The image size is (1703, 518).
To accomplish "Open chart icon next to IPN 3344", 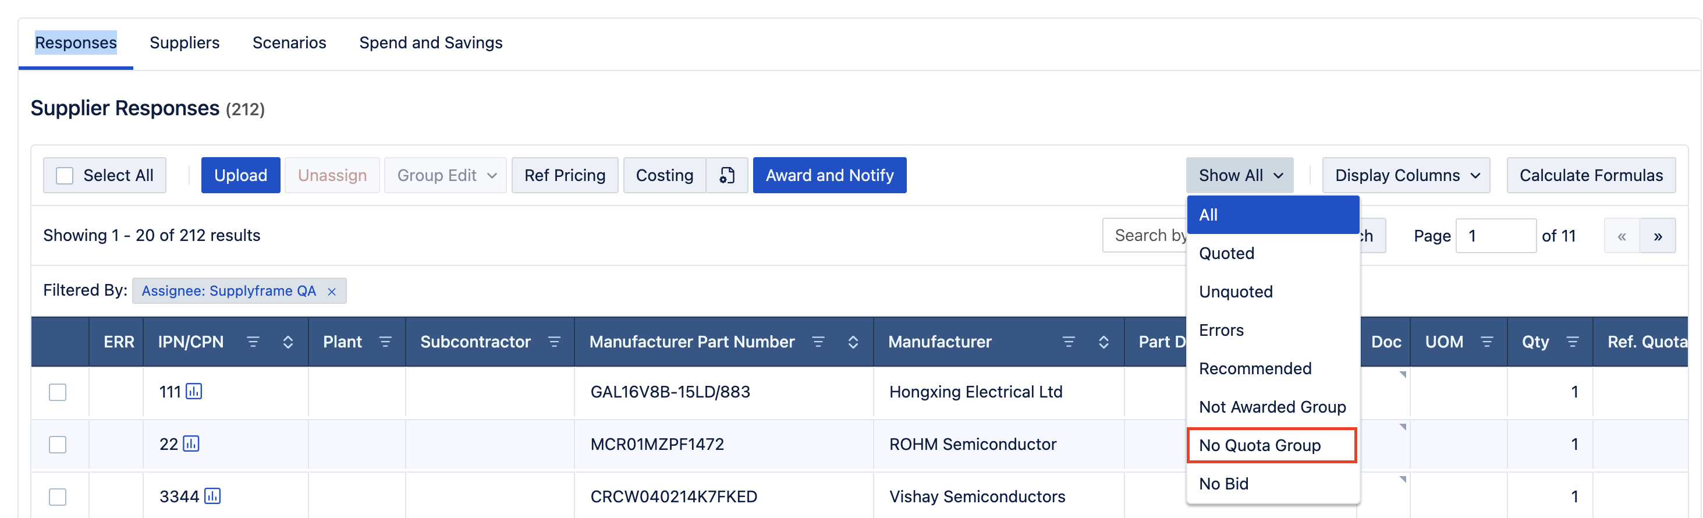I will [212, 496].
